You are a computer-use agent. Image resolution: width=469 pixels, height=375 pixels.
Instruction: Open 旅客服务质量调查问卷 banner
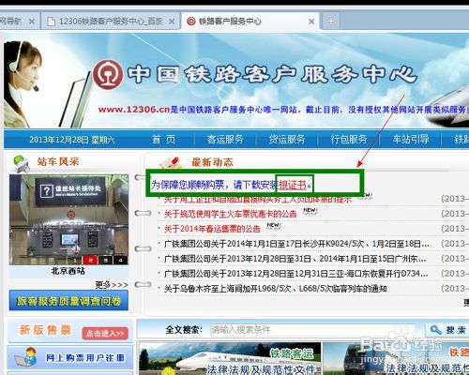pyautogui.click(x=68, y=301)
